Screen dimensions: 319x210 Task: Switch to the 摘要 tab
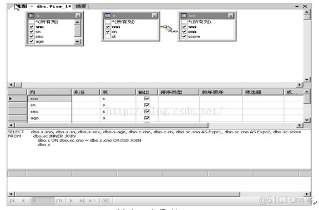(x=81, y=7)
